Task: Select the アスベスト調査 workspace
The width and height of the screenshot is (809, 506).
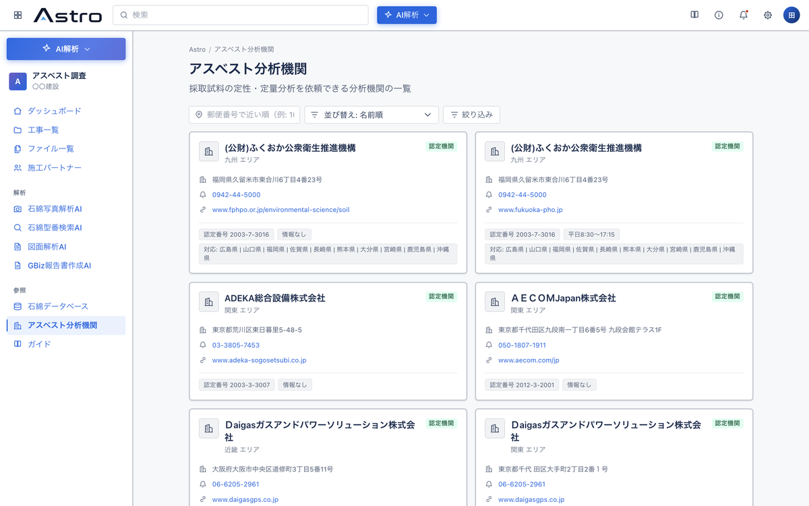Action: (66, 81)
